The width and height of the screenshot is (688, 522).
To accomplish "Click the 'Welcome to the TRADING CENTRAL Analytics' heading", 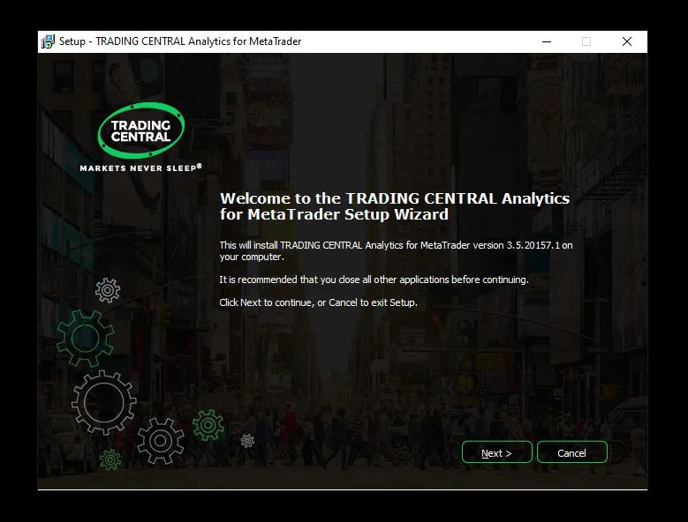I will point(395,206).
